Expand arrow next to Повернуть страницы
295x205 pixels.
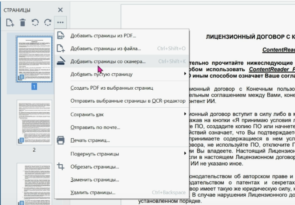185,153
